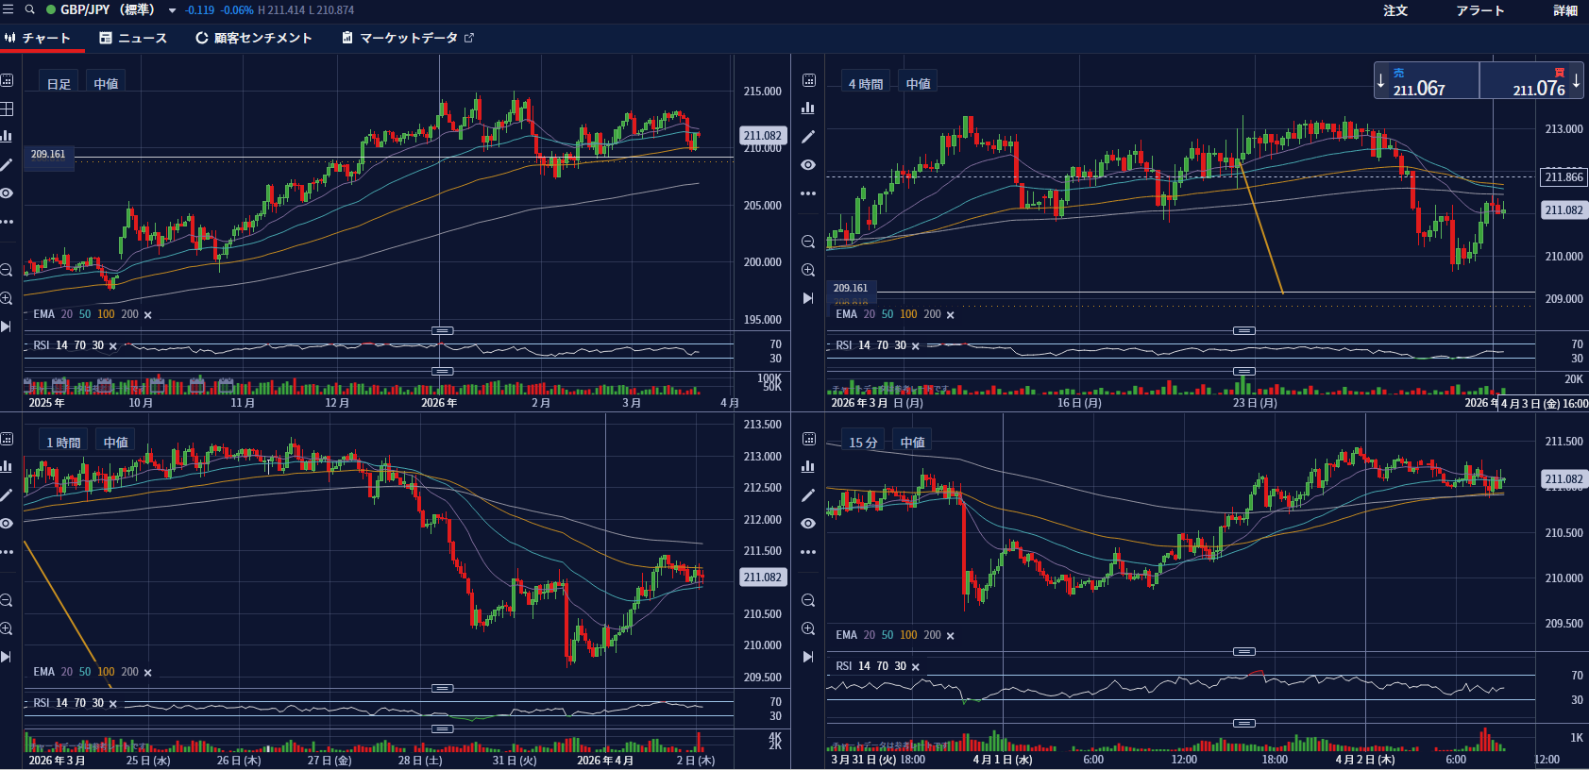This screenshot has width=1589, height=770.
Task: Click the アラート button in the header
Action: 1479,10
